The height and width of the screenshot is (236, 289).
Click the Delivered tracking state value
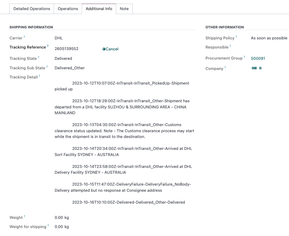[63, 59]
